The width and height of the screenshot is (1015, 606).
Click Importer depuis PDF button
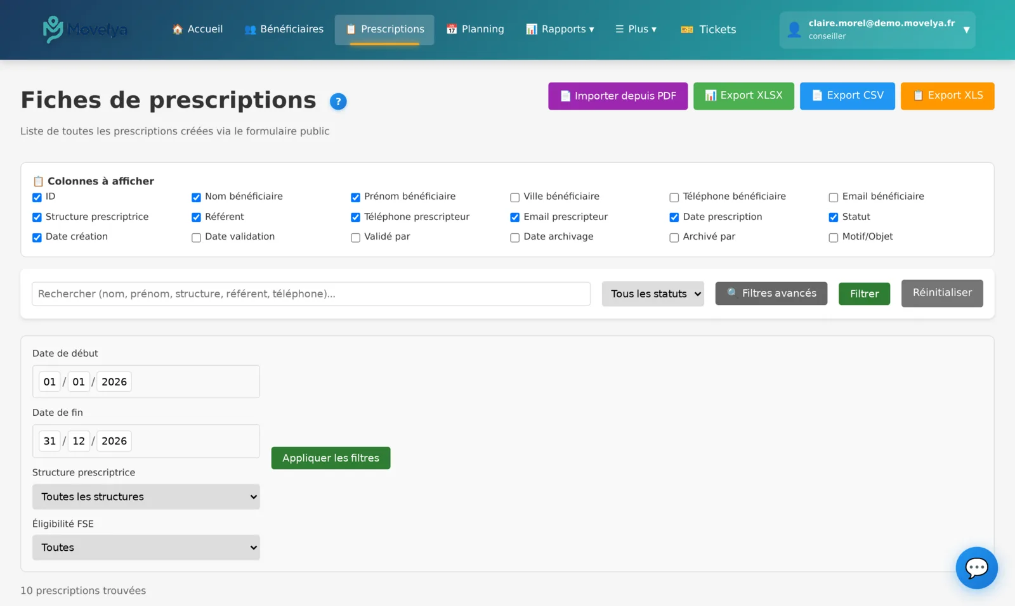point(618,96)
